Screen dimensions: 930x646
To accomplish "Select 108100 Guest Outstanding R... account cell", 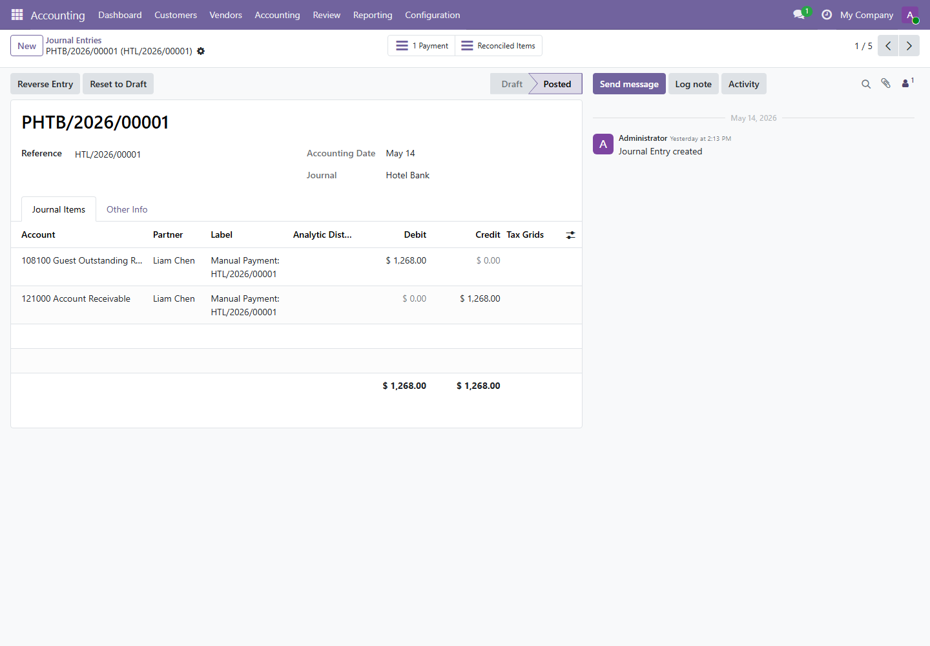I will (82, 260).
